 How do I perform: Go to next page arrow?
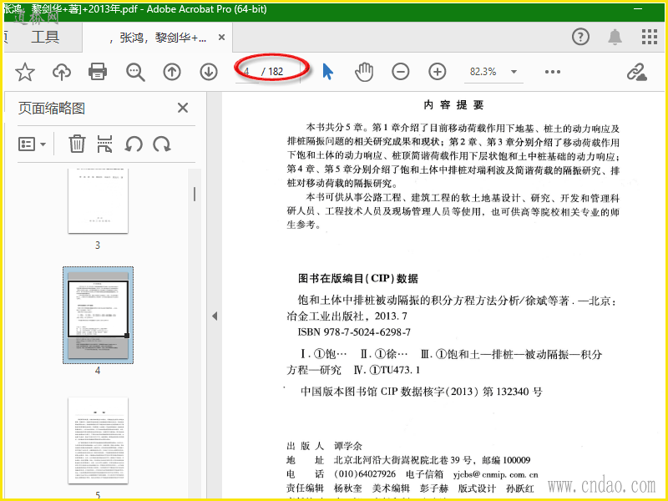pos(209,72)
